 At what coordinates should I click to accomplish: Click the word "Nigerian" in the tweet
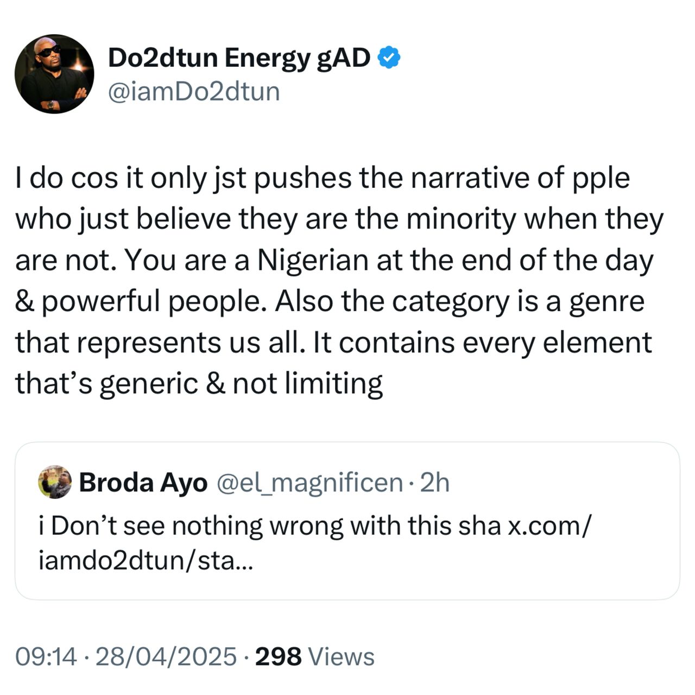click(x=313, y=261)
